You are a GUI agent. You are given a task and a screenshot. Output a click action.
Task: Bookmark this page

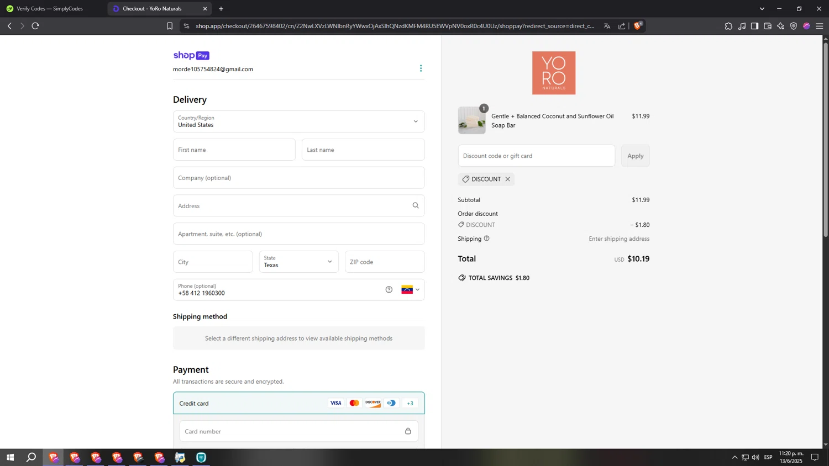[x=170, y=26]
